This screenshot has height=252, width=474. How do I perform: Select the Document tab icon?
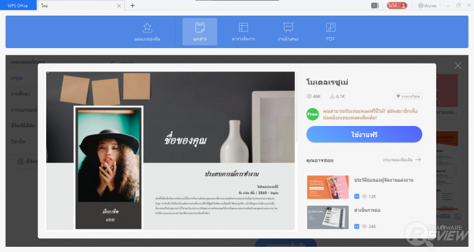tap(199, 28)
